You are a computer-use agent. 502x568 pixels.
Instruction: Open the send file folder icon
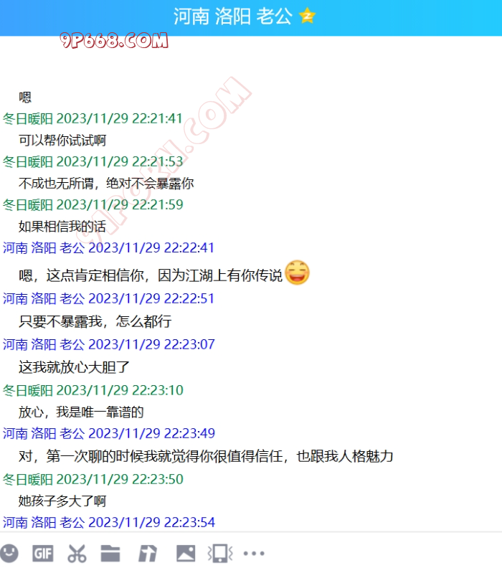pyautogui.click(x=110, y=553)
